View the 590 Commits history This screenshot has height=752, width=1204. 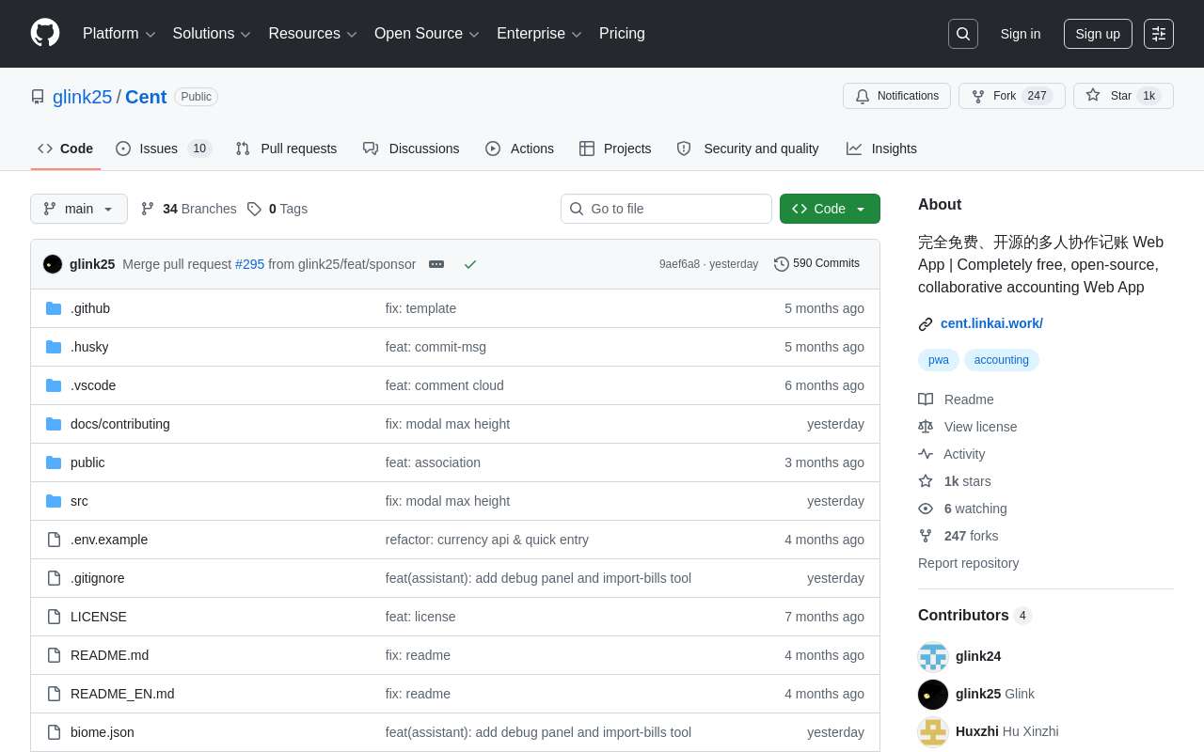[816, 264]
